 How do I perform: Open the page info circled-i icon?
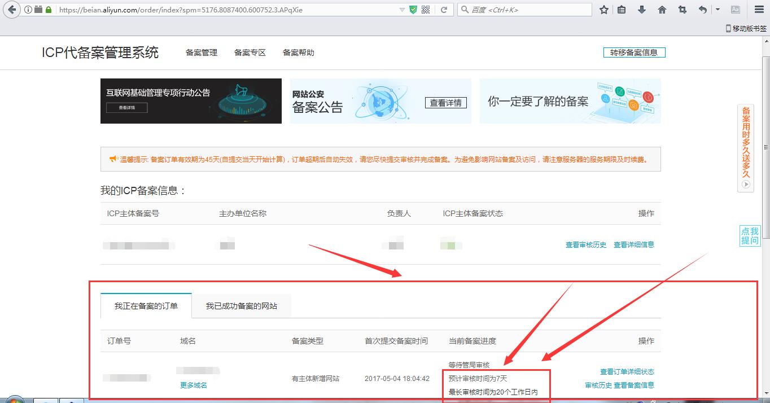(28, 9)
